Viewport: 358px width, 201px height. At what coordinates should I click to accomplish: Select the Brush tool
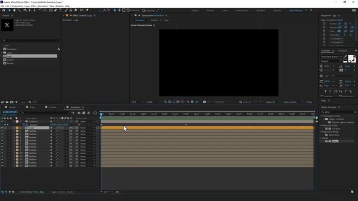66,10
